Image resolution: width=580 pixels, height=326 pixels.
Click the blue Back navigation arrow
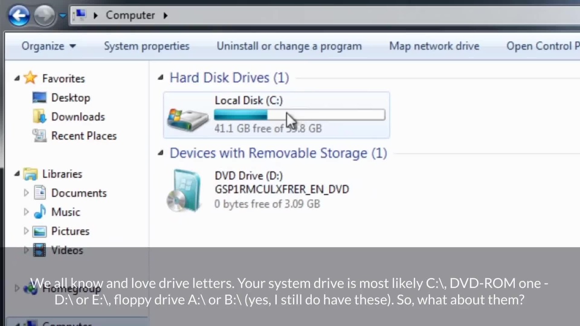pyautogui.click(x=19, y=15)
